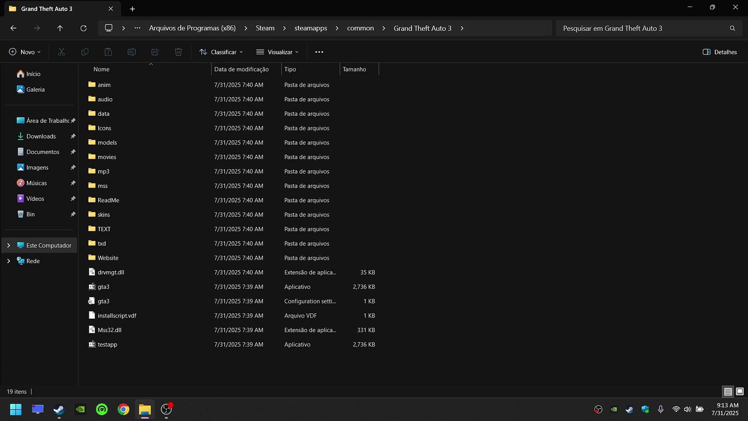Close the Grand Theft Auto 3 tab

point(110,9)
